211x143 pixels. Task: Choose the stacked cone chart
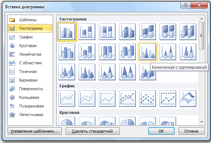tap(168, 52)
